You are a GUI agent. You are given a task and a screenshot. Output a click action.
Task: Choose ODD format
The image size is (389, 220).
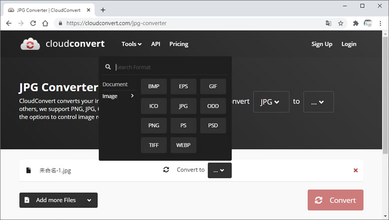[213, 106]
